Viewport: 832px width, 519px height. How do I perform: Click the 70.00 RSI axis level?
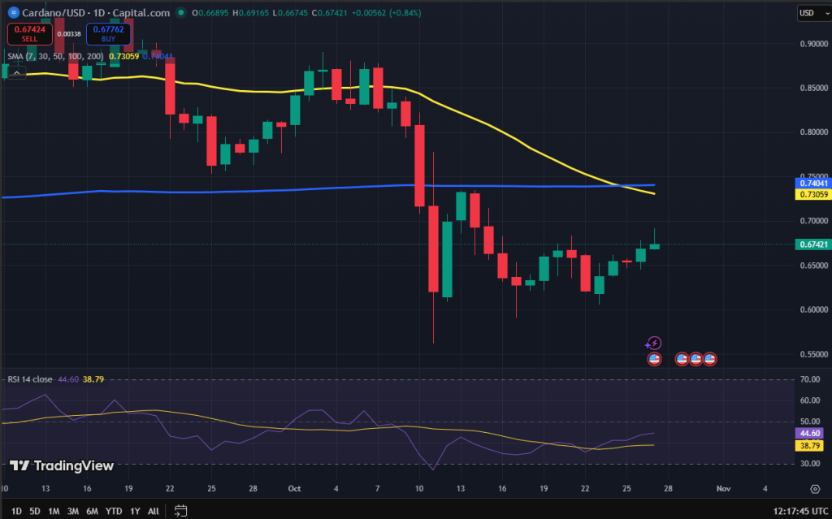[x=810, y=379]
